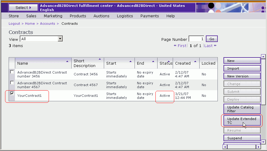Sort by Created column arrow
Screen dimensions: 267x151
pyautogui.click(x=195, y=61)
